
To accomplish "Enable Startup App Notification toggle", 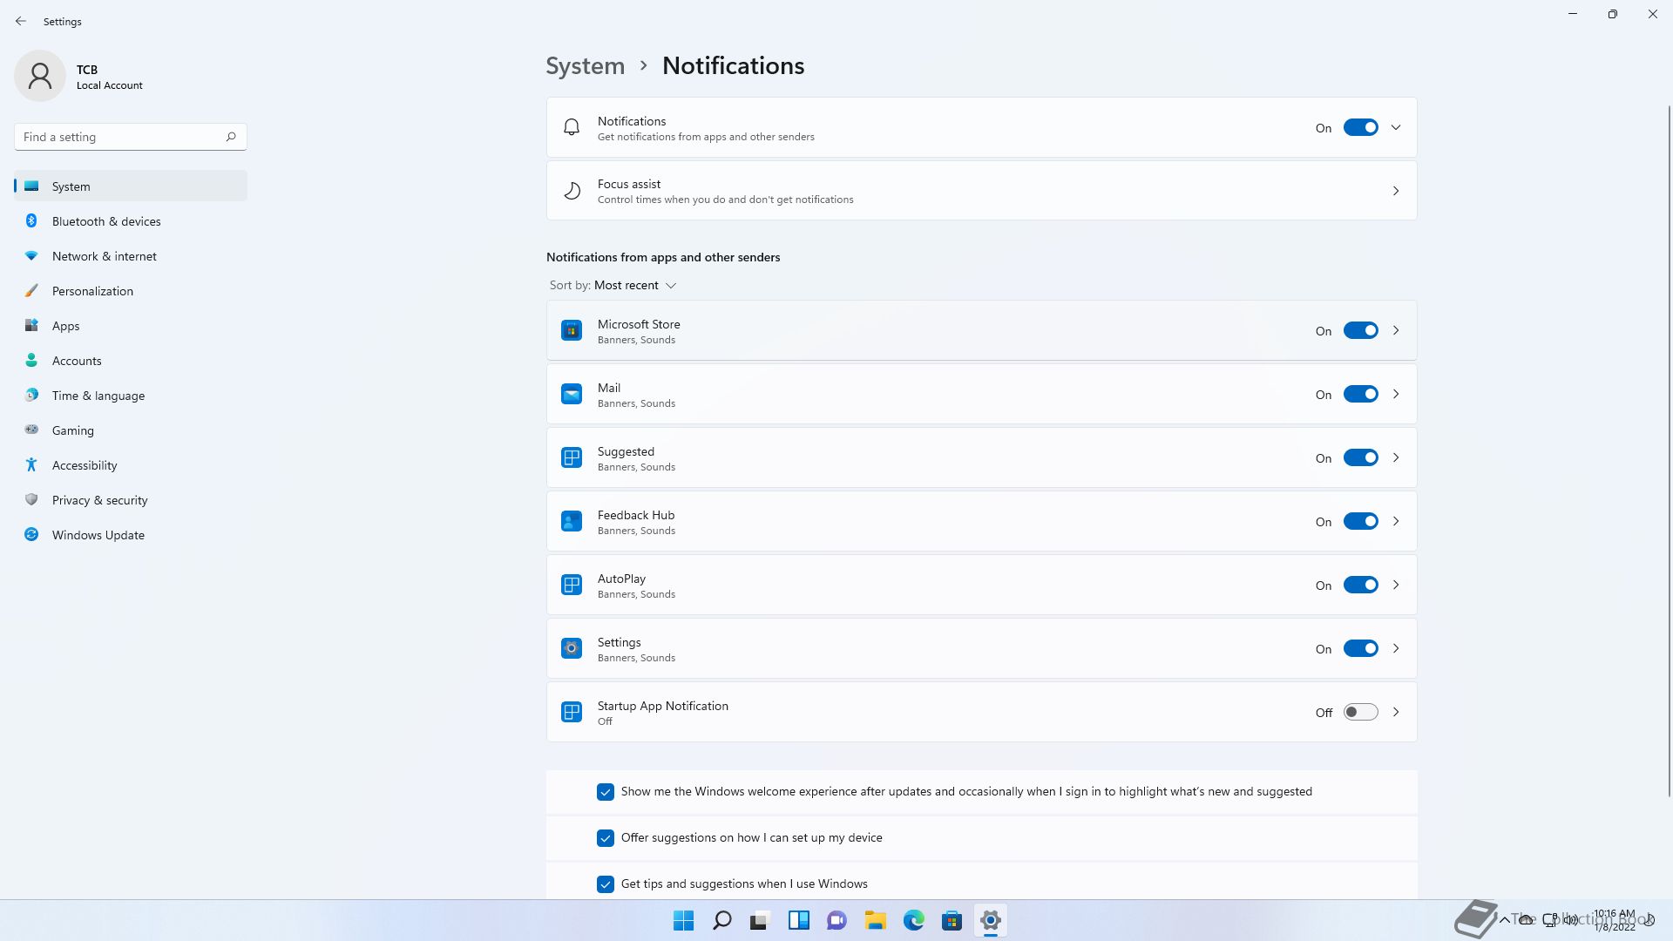I will pyautogui.click(x=1360, y=712).
